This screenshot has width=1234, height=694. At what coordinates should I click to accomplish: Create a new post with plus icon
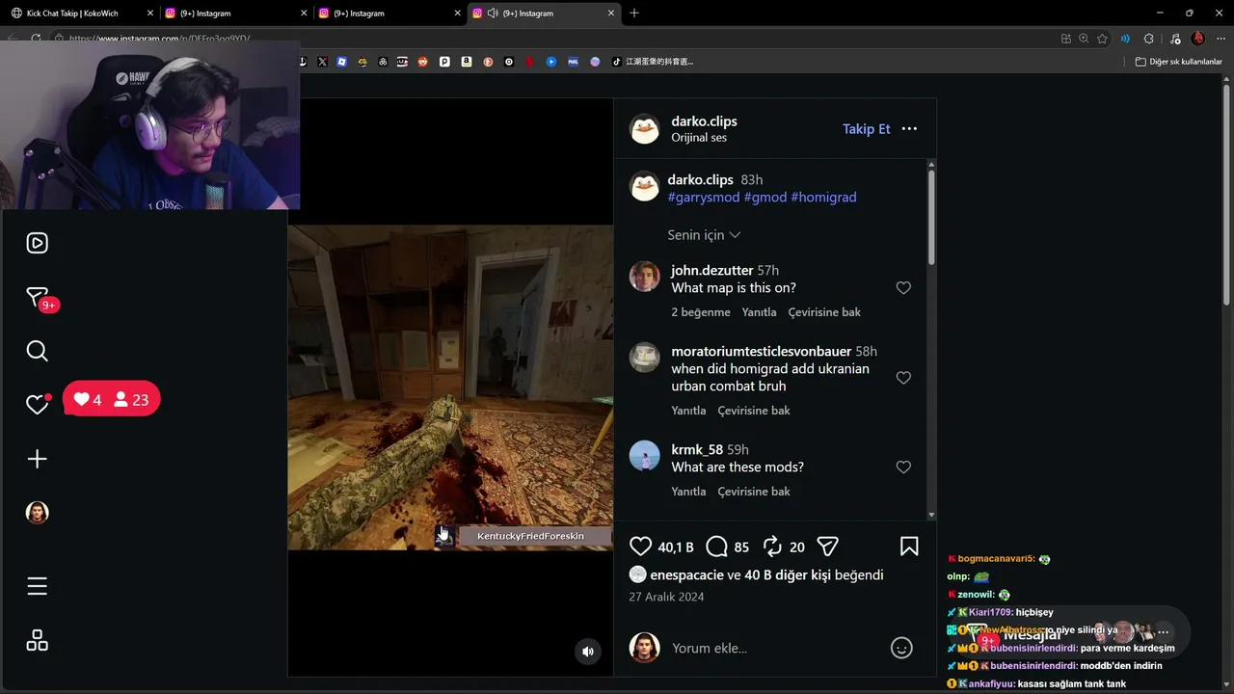pos(37,459)
